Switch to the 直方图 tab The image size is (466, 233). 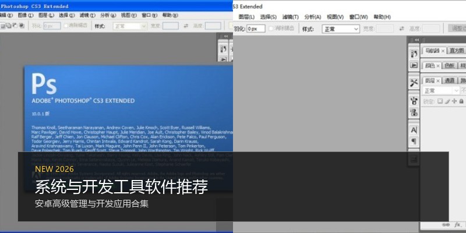point(457,51)
